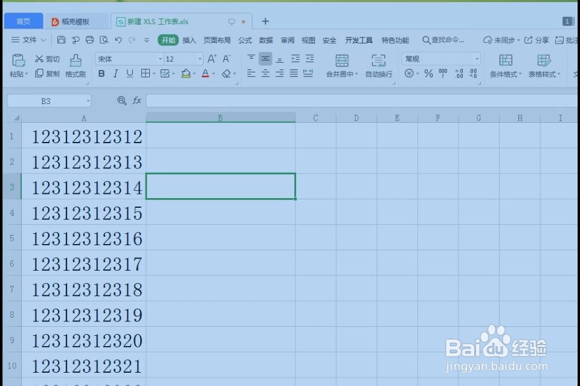Open the font color swatch

206,74
